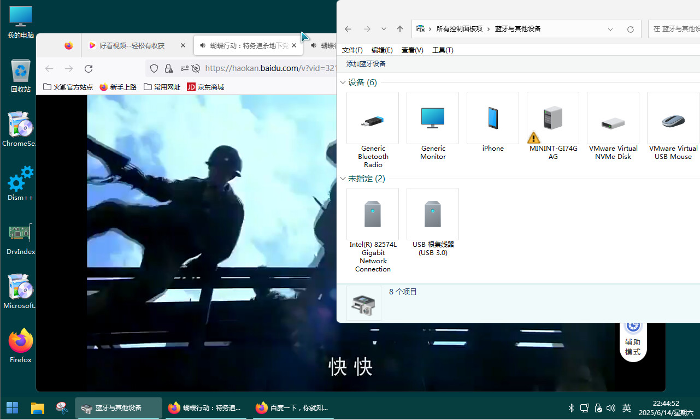This screenshot has width=700, height=420.
Task: Collapse the 未指定 (2) group
Action: 343,179
